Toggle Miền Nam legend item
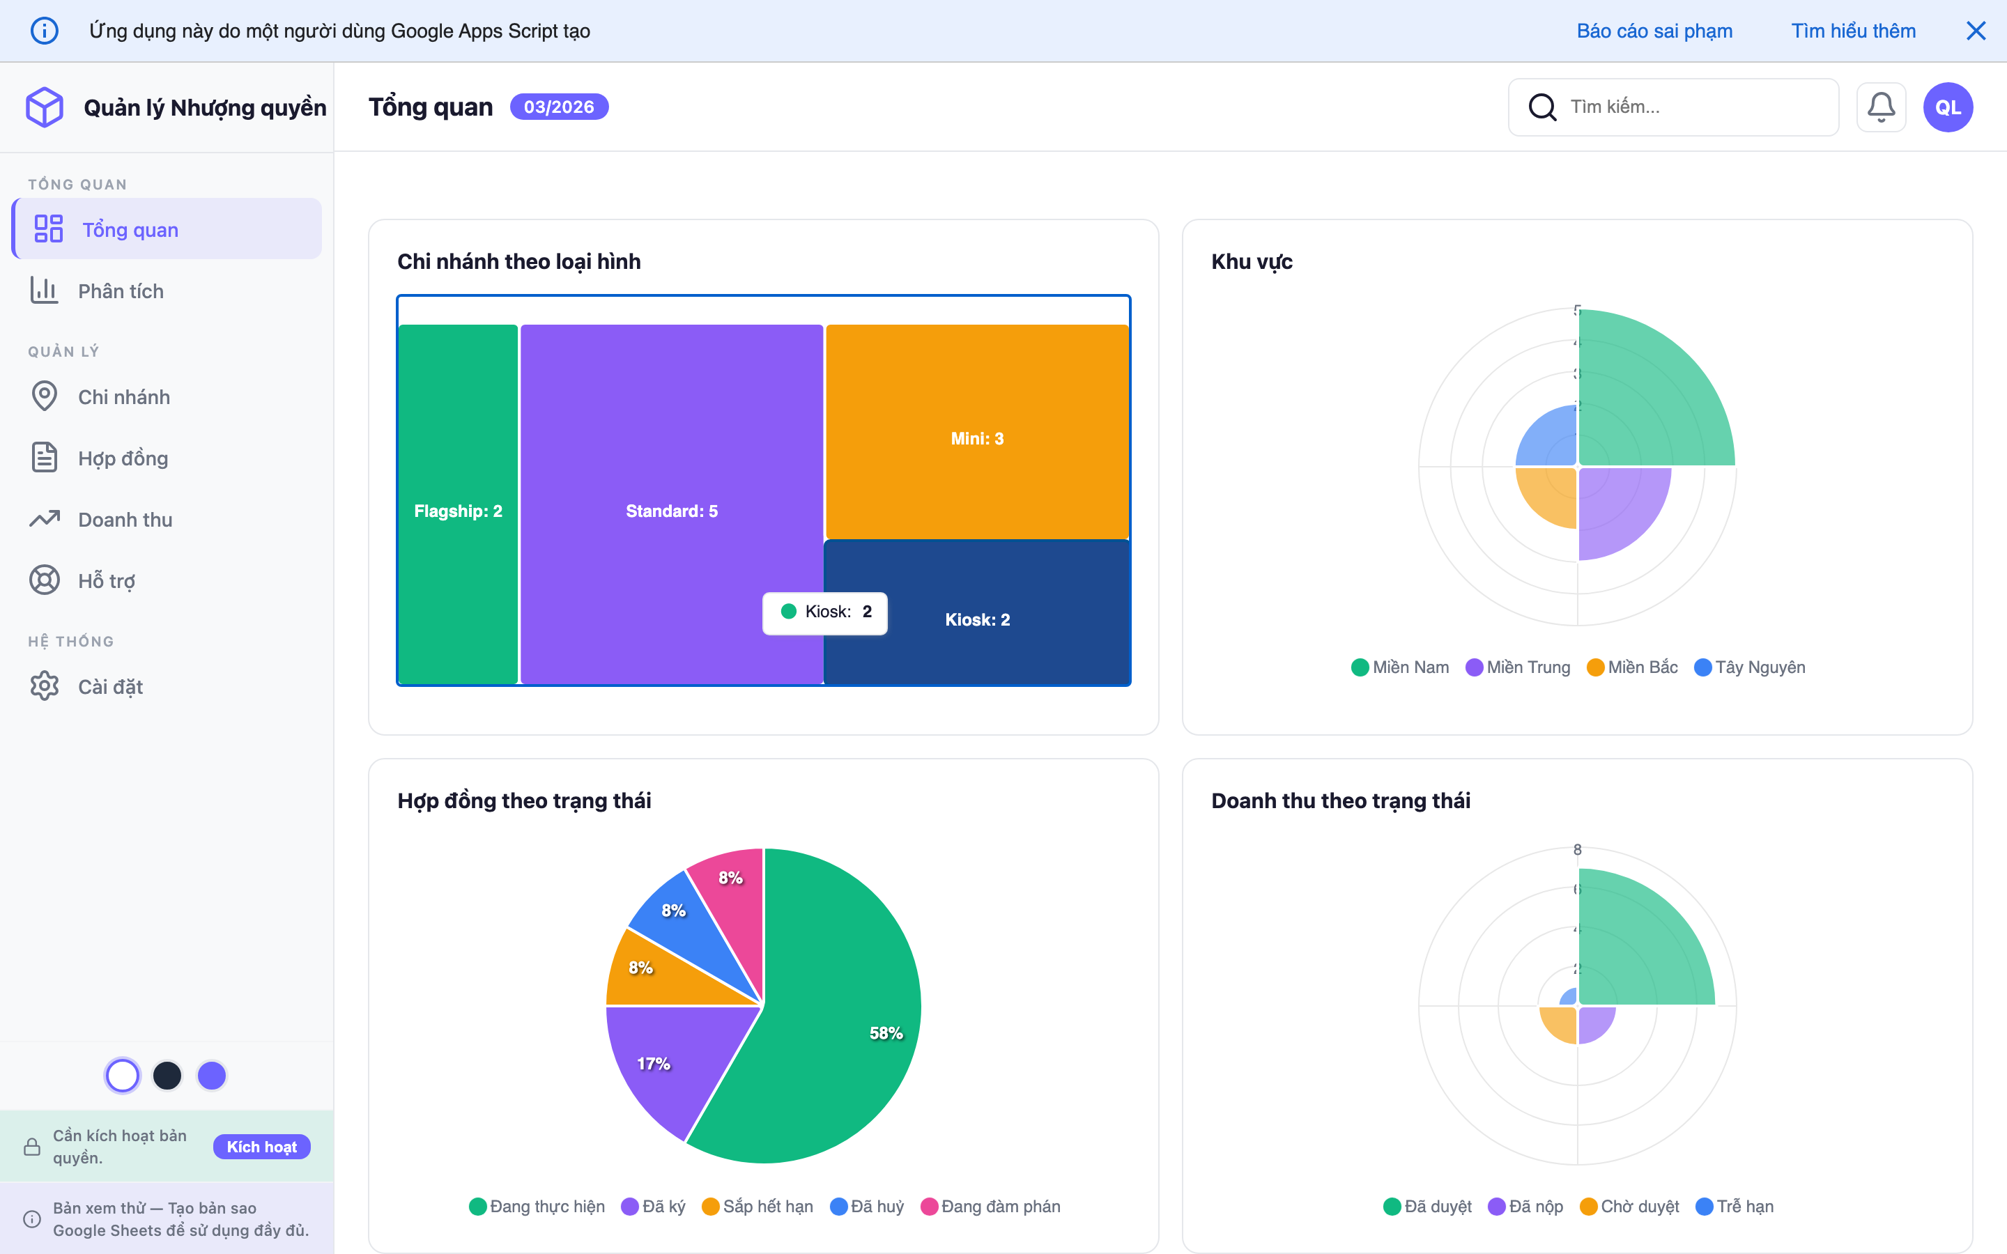 coord(1400,667)
